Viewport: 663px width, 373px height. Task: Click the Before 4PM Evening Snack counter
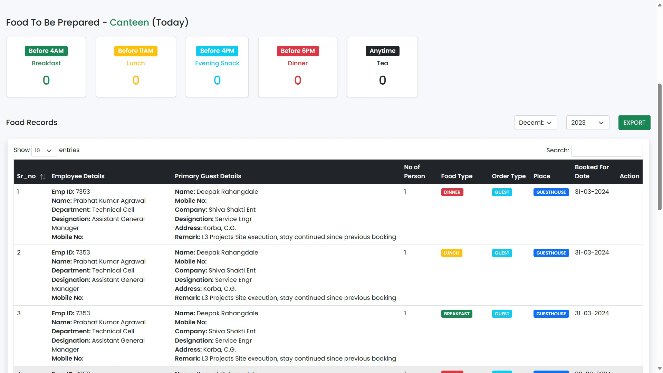pyautogui.click(x=217, y=80)
